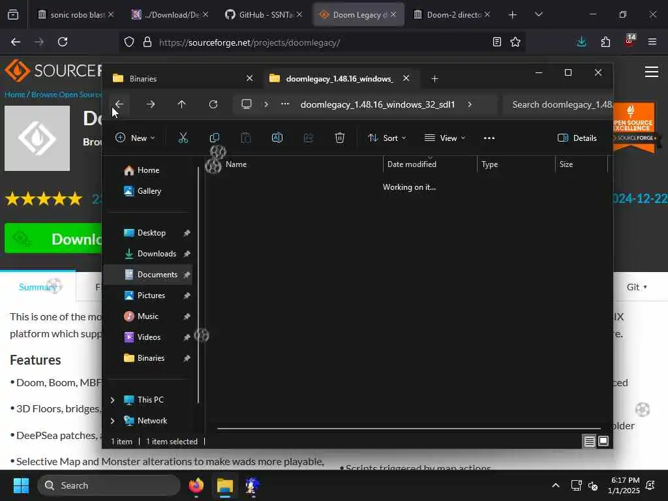The image size is (668, 501).
Task: Open the New dropdown in Explorer
Action: click(135, 138)
